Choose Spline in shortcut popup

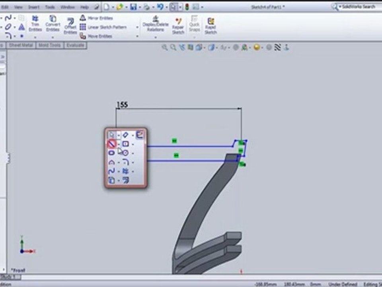pos(111,171)
